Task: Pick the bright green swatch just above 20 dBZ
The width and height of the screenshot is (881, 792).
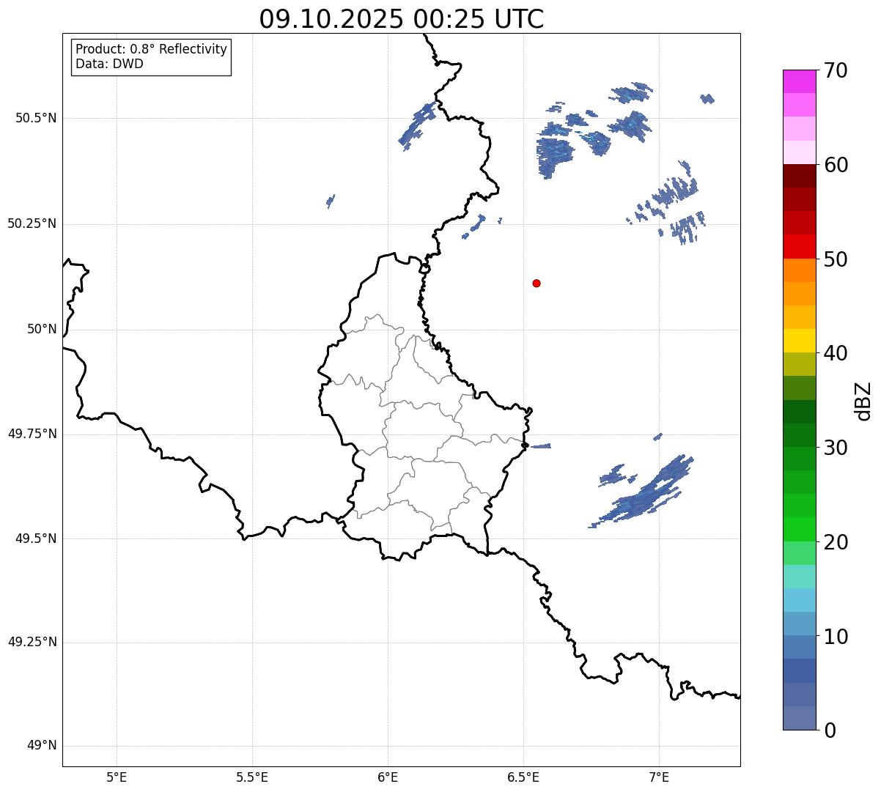Action: pyautogui.click(x=800, y=530)
